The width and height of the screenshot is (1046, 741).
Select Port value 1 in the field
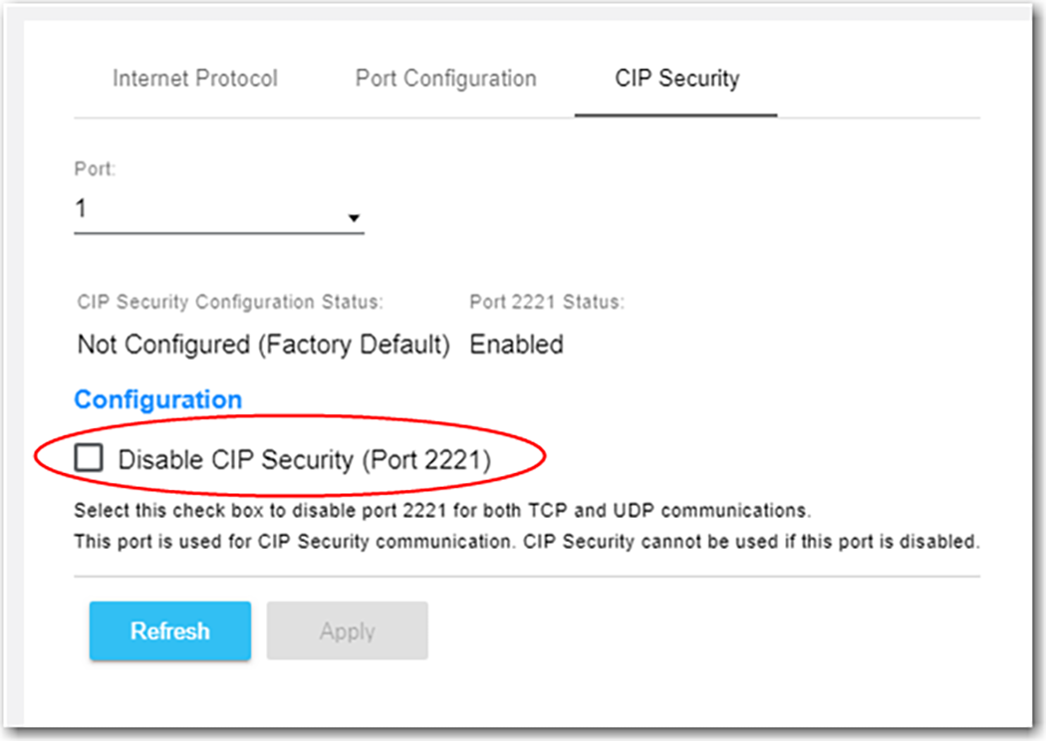click(x=82, y=209)
